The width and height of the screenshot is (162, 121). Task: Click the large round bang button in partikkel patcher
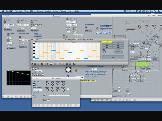tap(68, 70)
